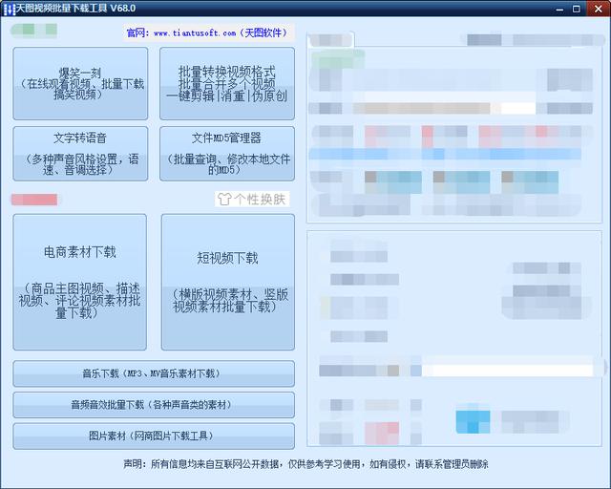
Task: Open 批量转换视频格式 tool
Action: click(227, 83)
